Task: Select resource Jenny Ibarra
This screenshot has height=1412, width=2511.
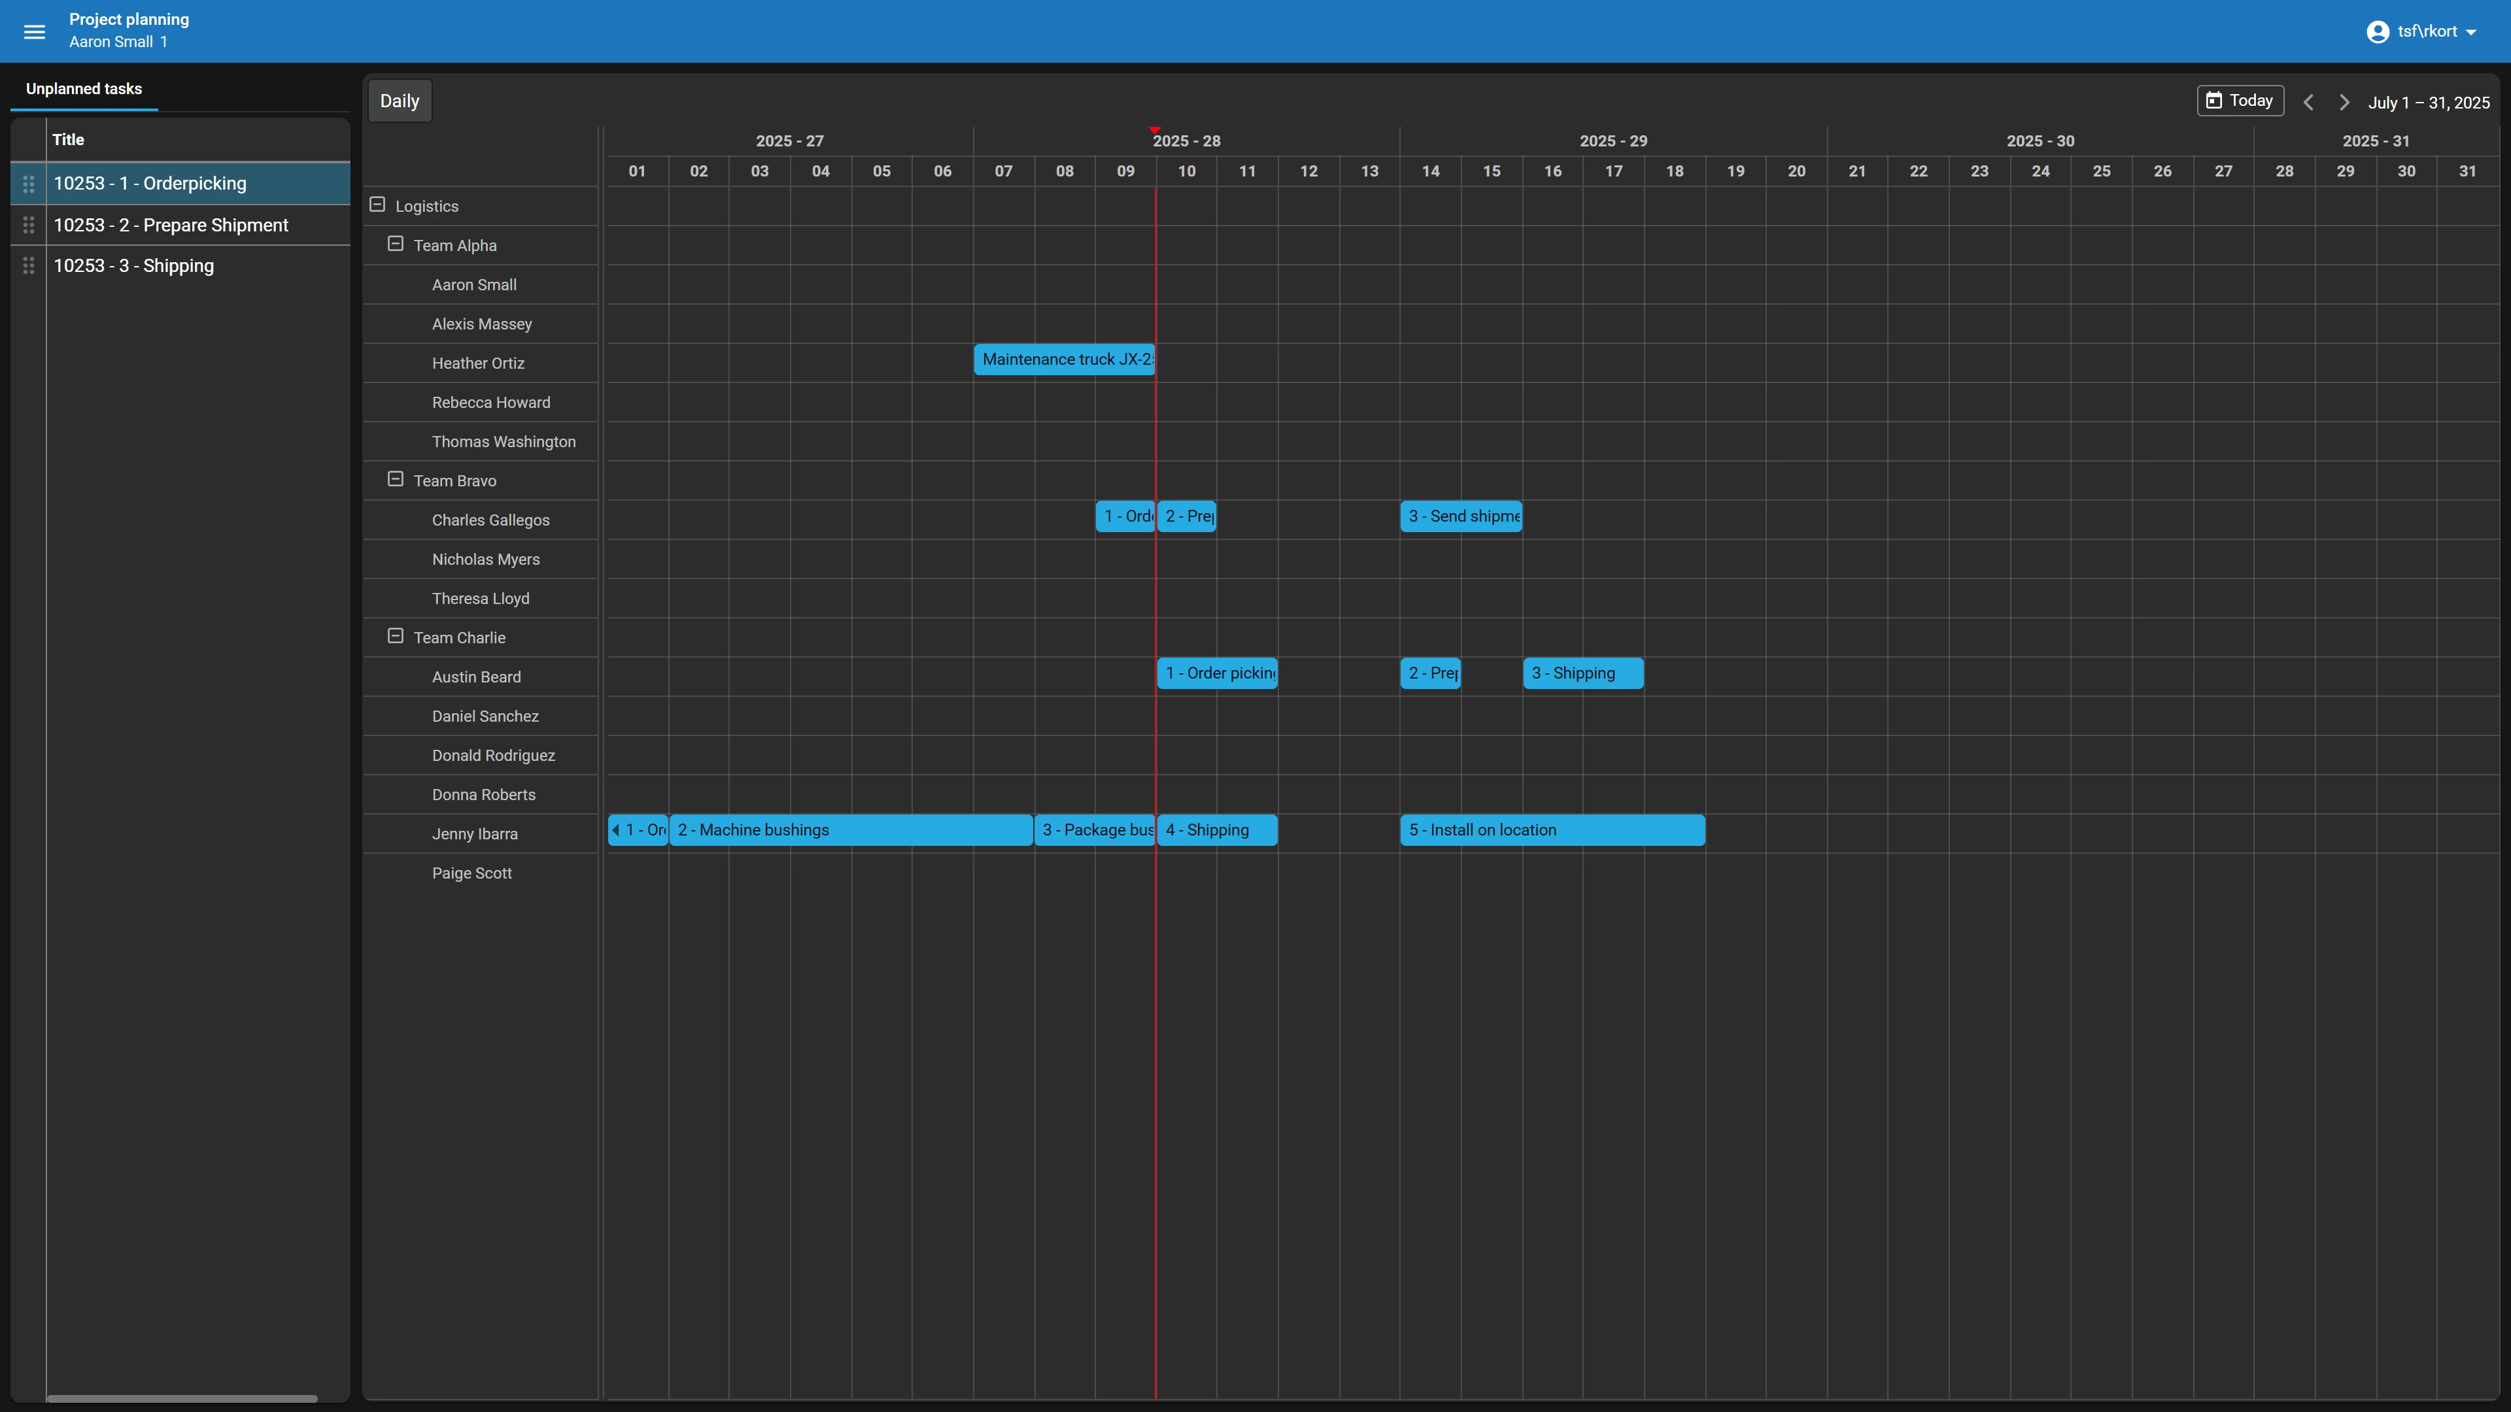Action: pos(475,833)
